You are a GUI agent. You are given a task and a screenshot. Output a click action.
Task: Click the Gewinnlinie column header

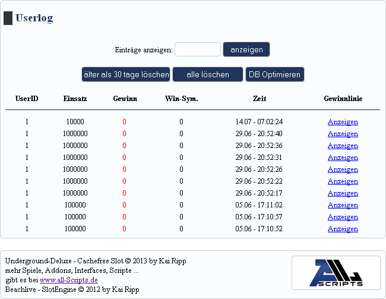[343, 99]
